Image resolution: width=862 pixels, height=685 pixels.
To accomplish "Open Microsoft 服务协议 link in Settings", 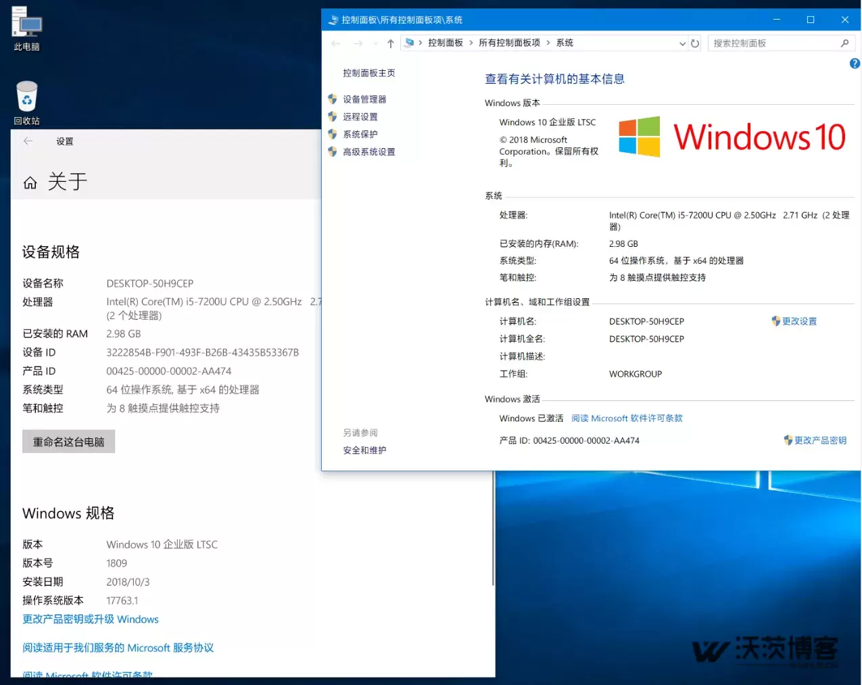I will tap(118, 647).
